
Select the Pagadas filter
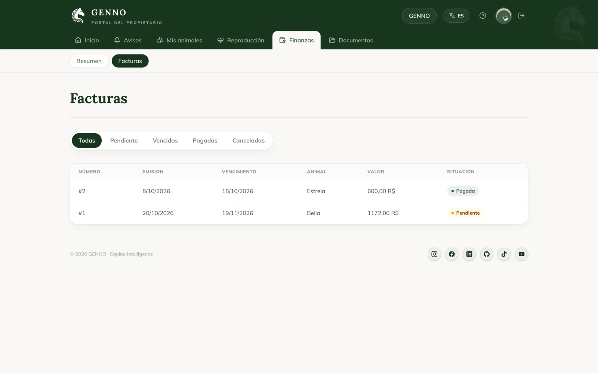coord(205,141)
